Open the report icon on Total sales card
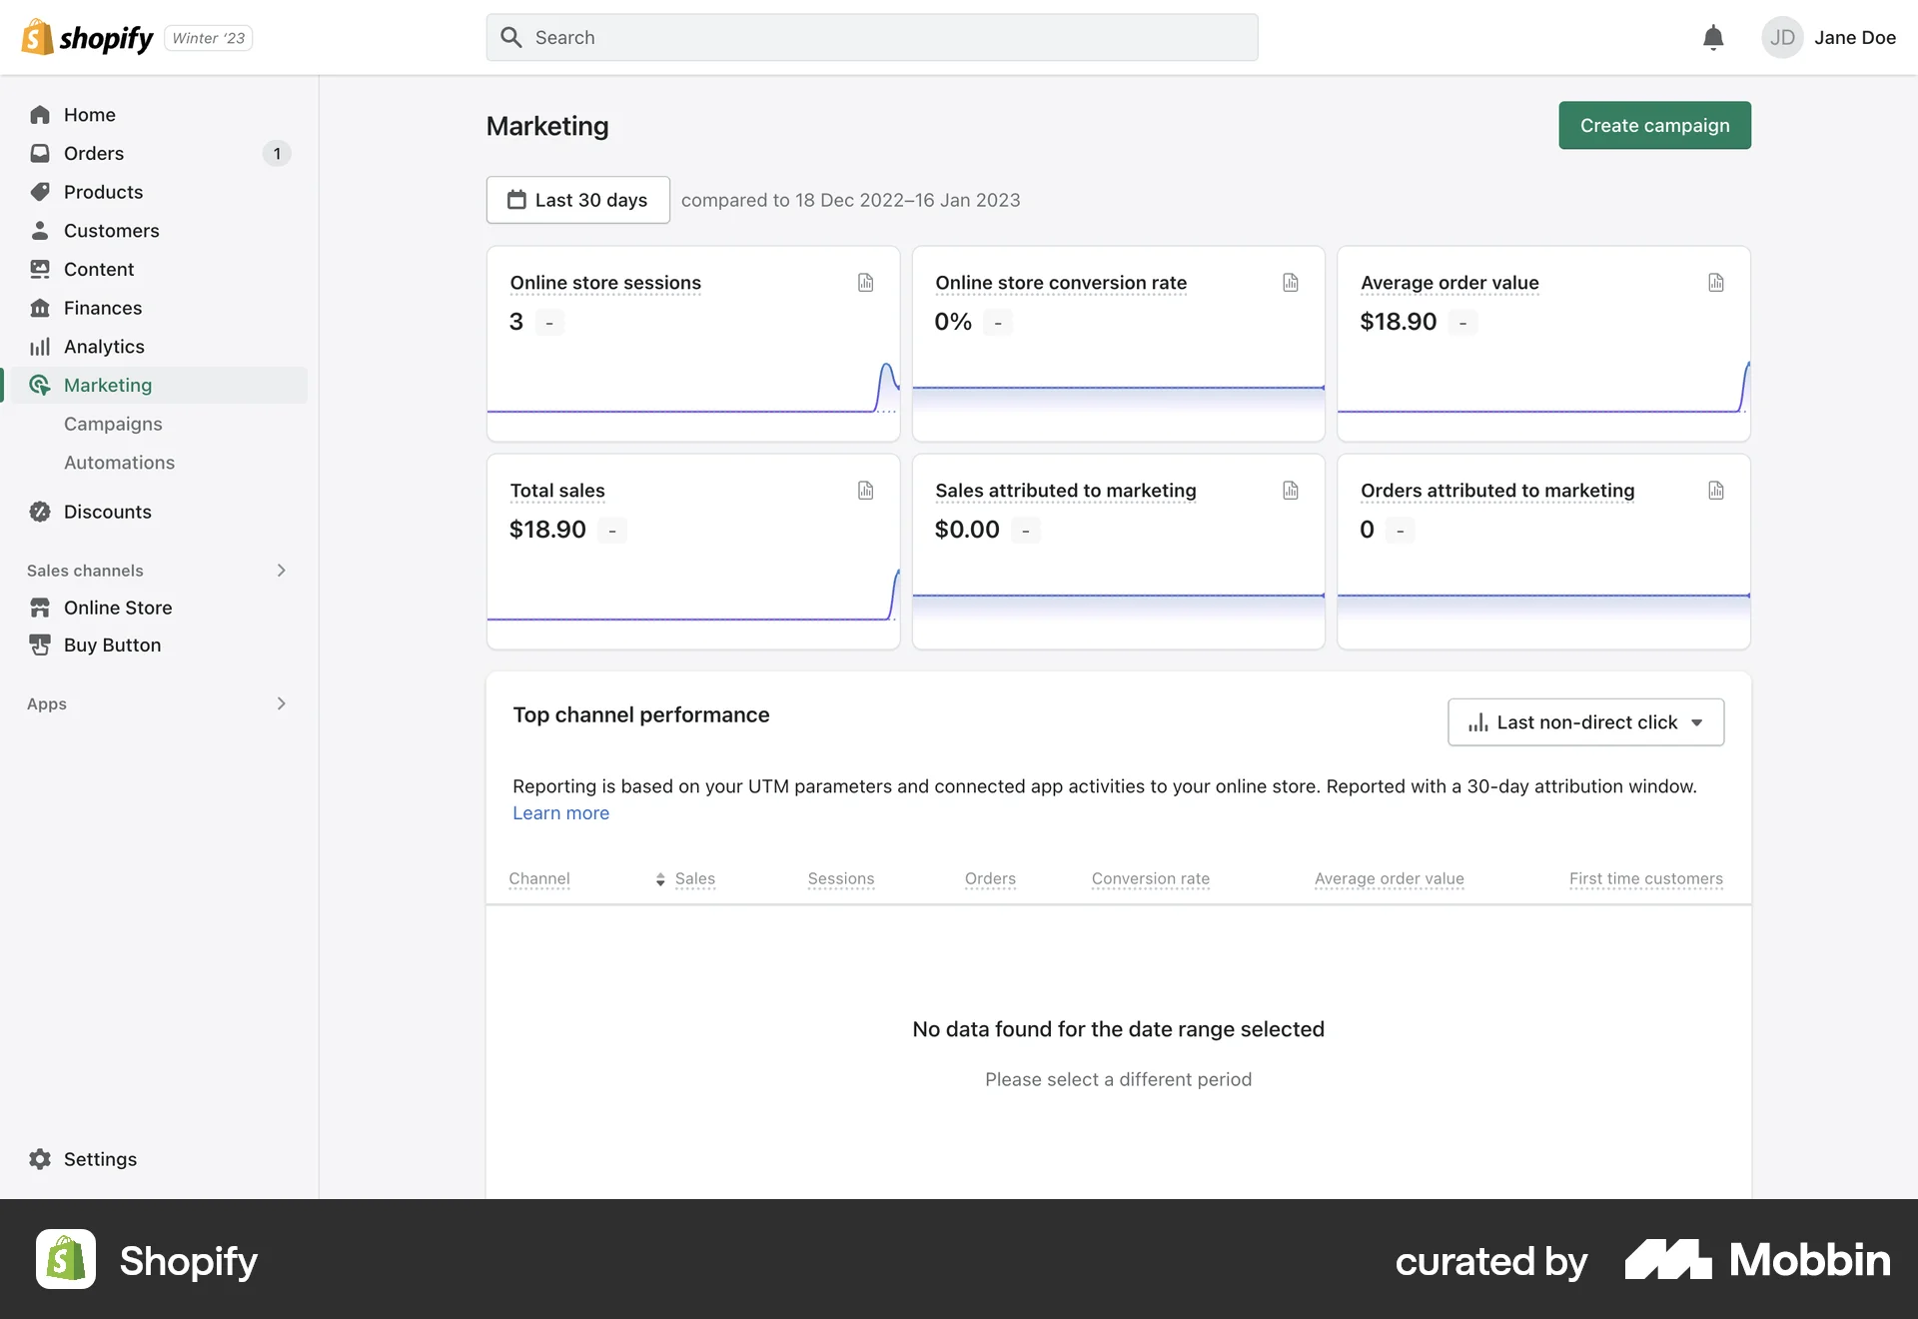This screenshot has height=1319, width=1918. pyautogui.click(x=865, y=490)
